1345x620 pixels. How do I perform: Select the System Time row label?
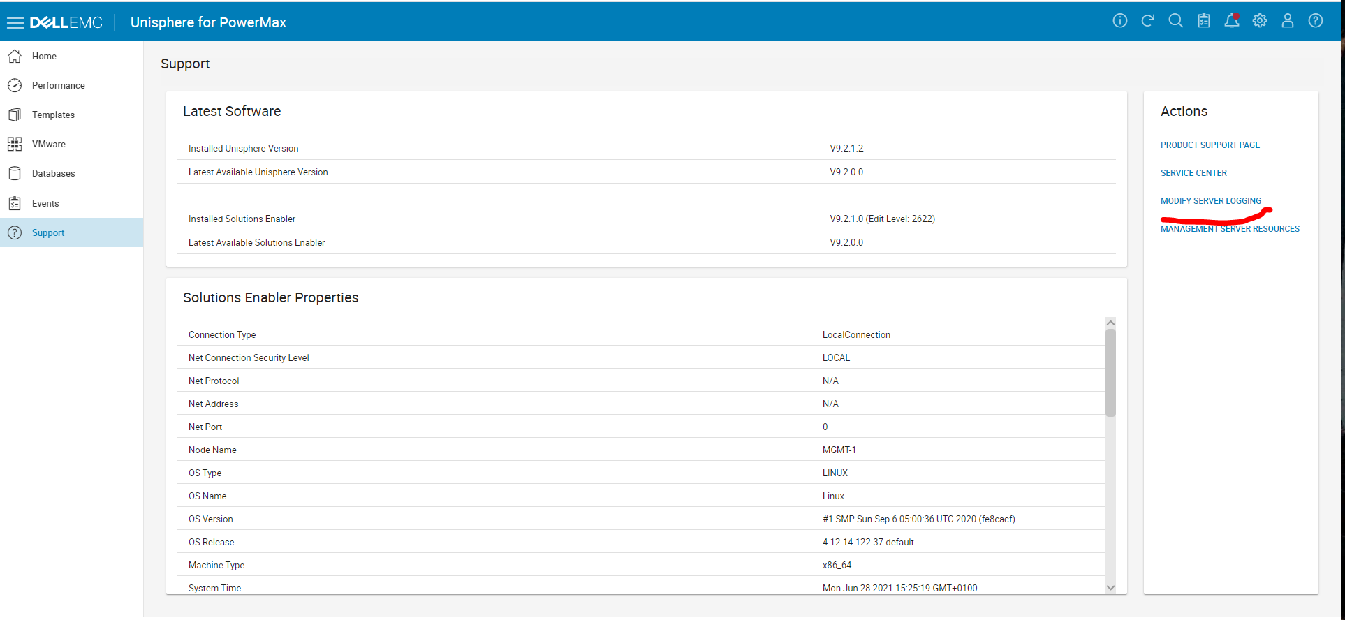click(214, 588)
